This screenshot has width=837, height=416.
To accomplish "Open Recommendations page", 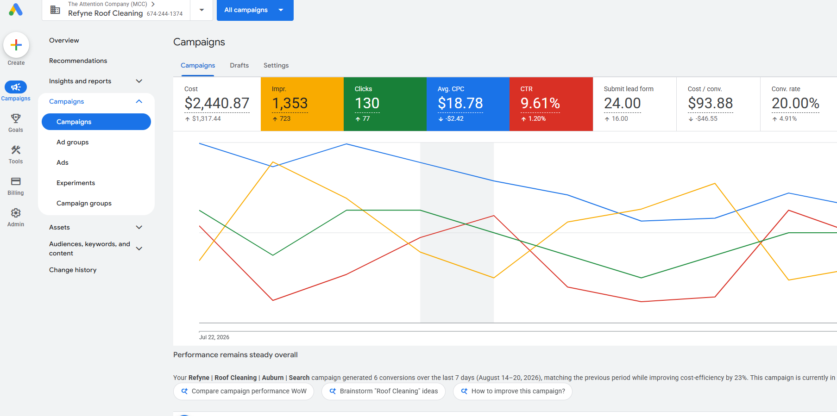I will click(x=78, y=61).
